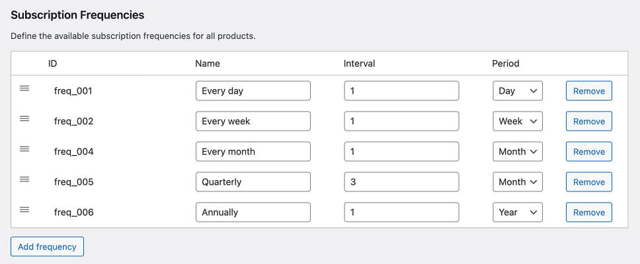
Task: Click the Add frequency button
Action: 48,246
